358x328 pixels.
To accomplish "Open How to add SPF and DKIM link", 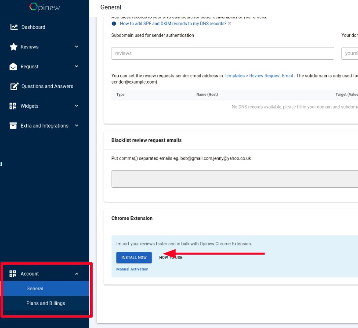I will click(174, 24).
